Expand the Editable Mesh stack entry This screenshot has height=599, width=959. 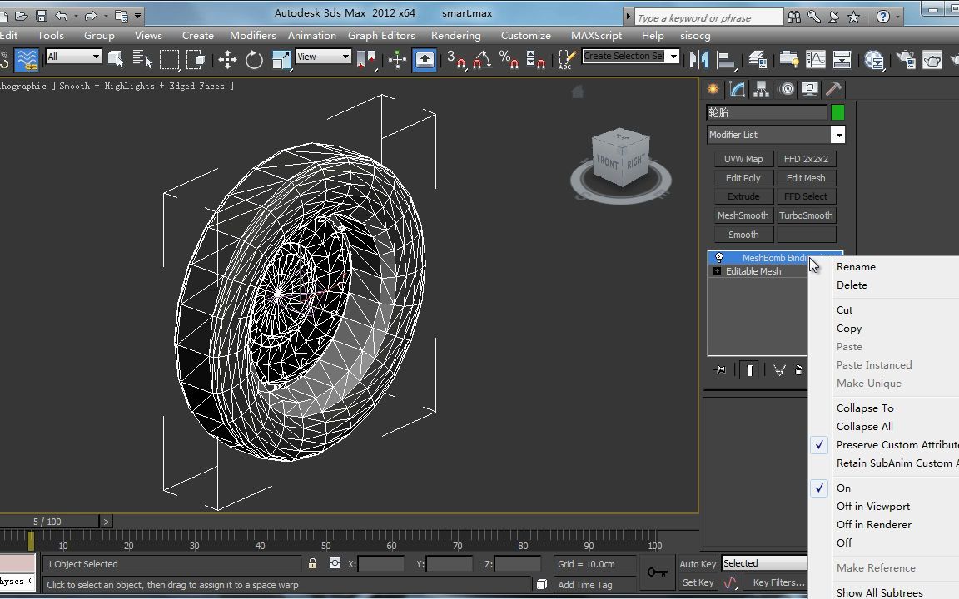point(717,271)
